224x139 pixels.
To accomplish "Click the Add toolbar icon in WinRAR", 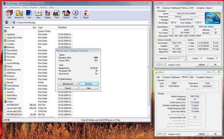I will [x=9, y=13].
